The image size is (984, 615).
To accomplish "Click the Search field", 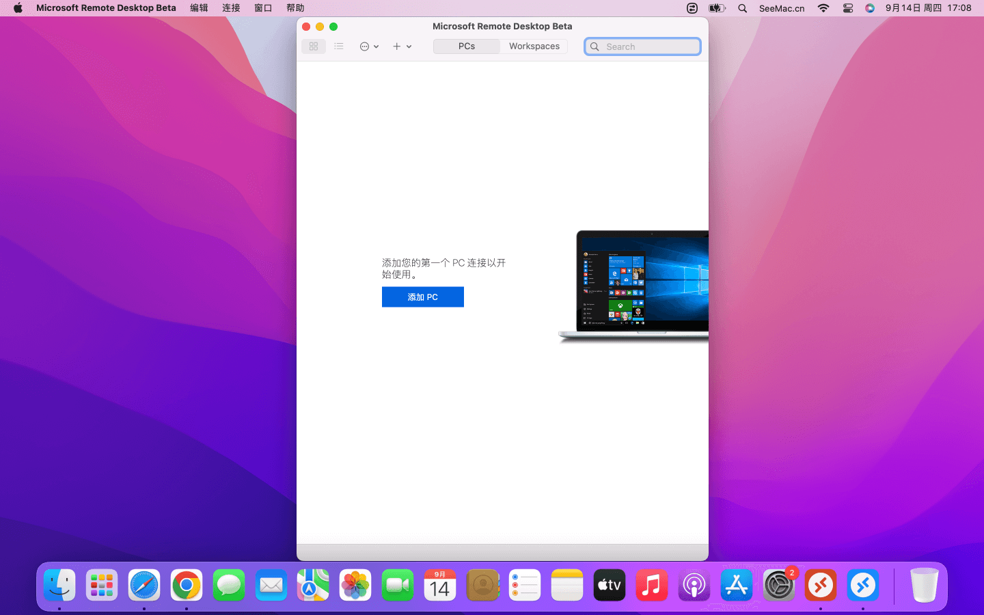I will 642,46.
